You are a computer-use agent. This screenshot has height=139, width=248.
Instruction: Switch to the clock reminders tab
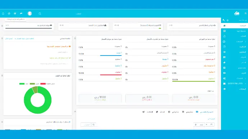pyautogui.click(x=173, y=112)
